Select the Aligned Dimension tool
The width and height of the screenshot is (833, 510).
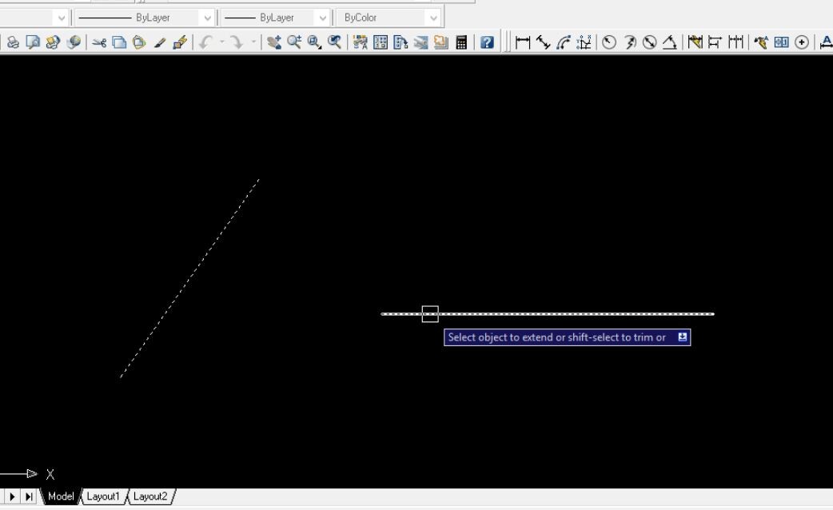click(x=541, y=43)
